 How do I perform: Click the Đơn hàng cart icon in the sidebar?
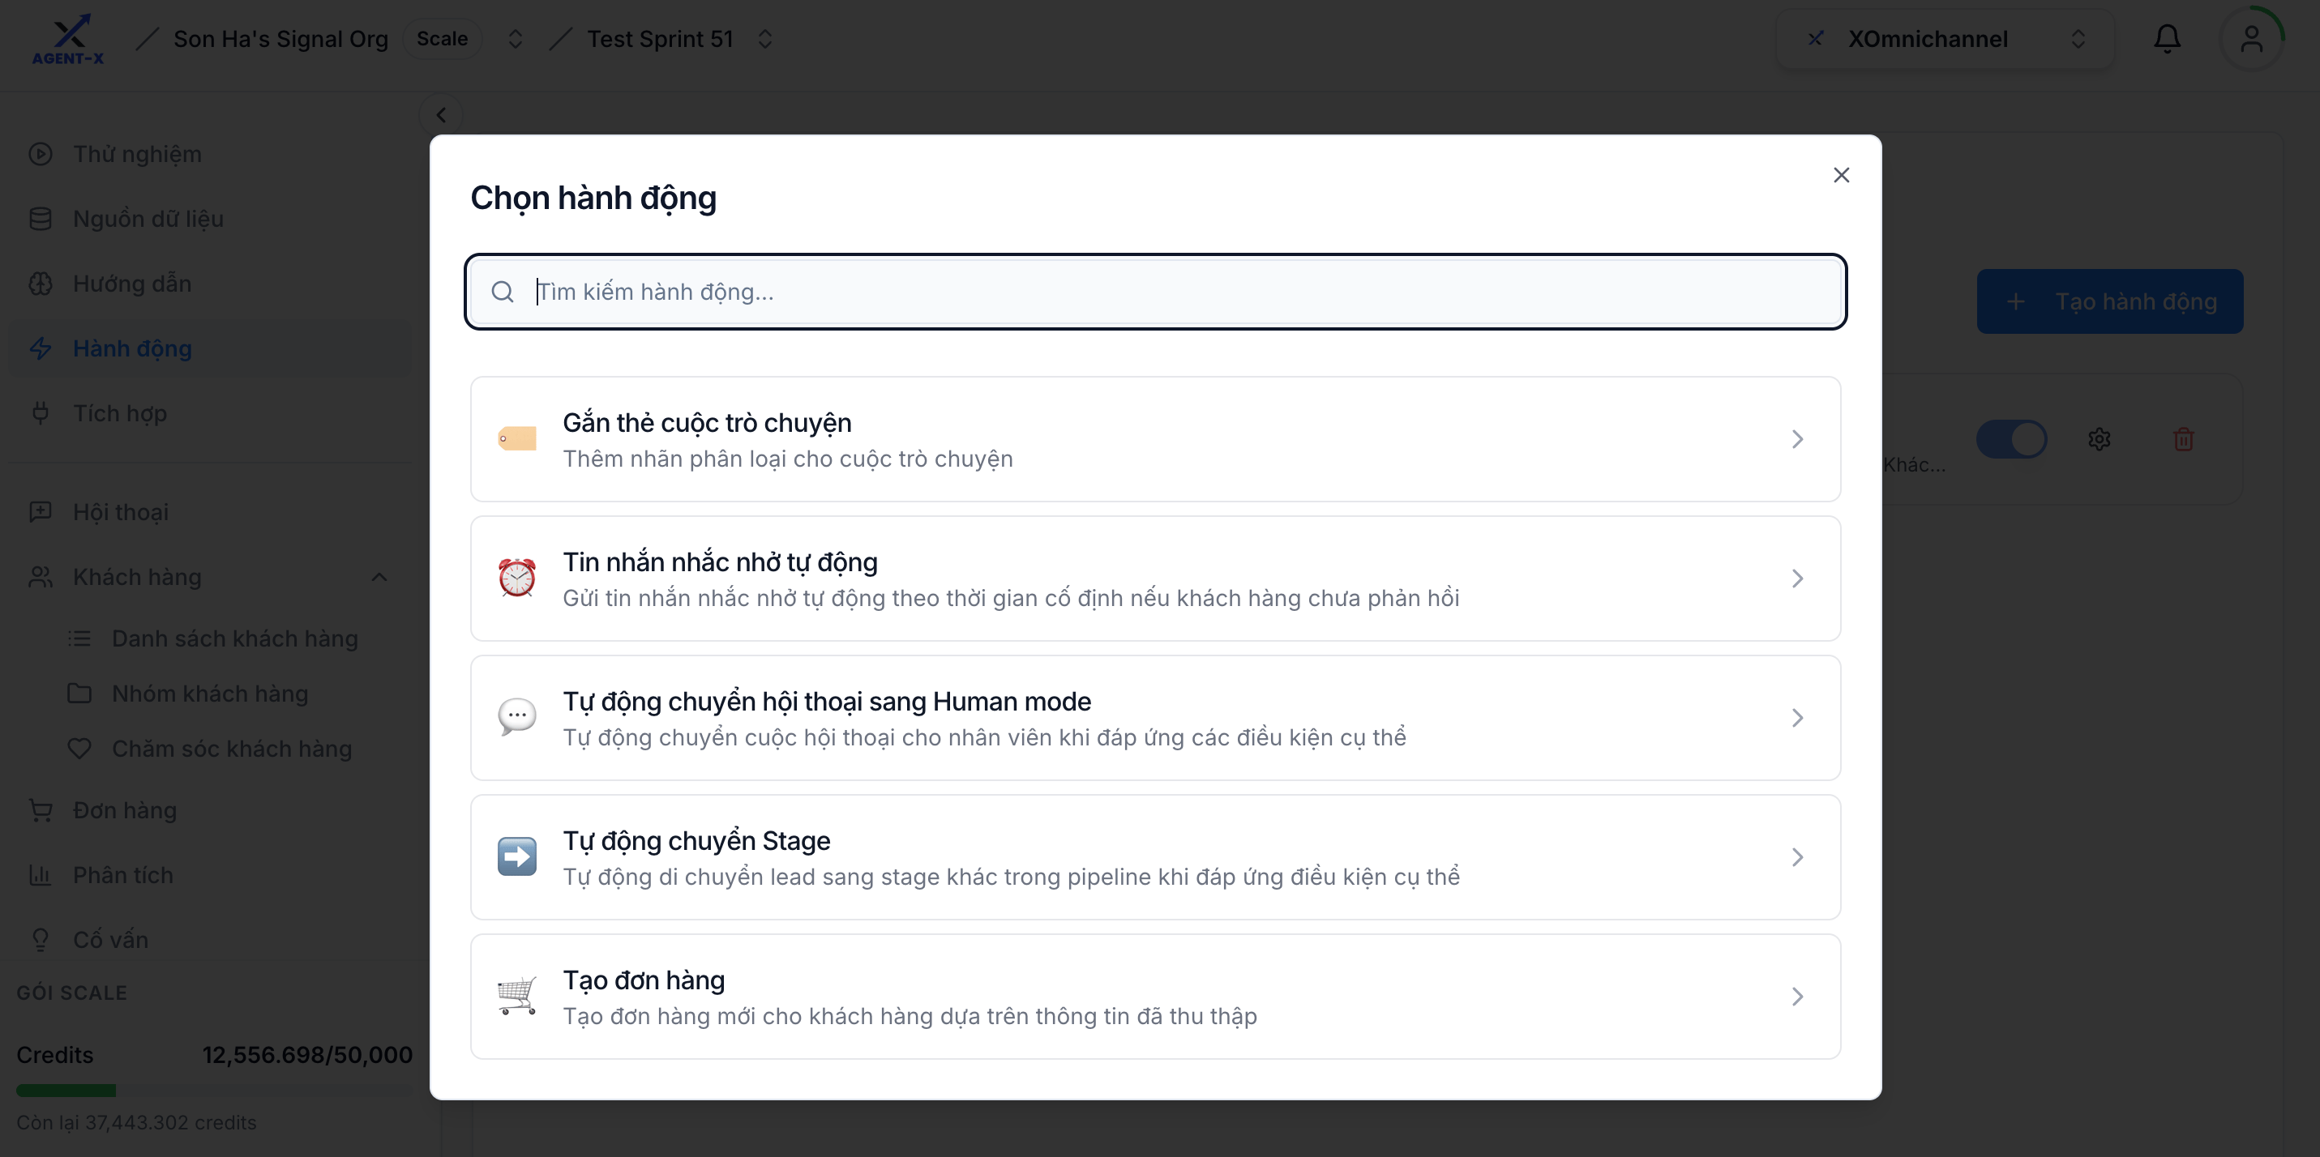click(41, 810)
